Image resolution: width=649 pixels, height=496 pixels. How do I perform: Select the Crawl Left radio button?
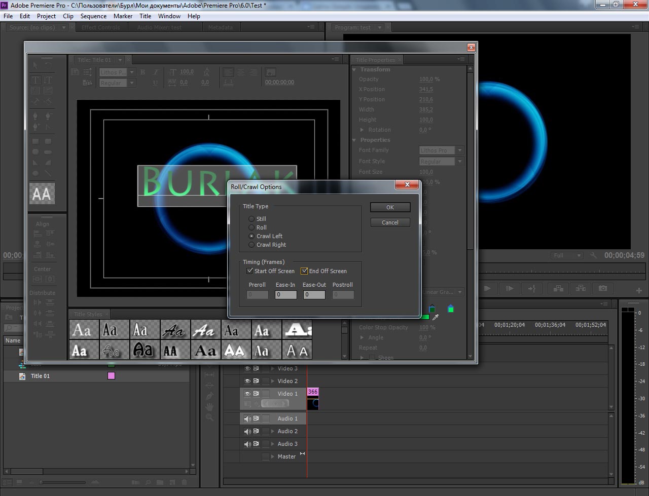click(251, 236)
